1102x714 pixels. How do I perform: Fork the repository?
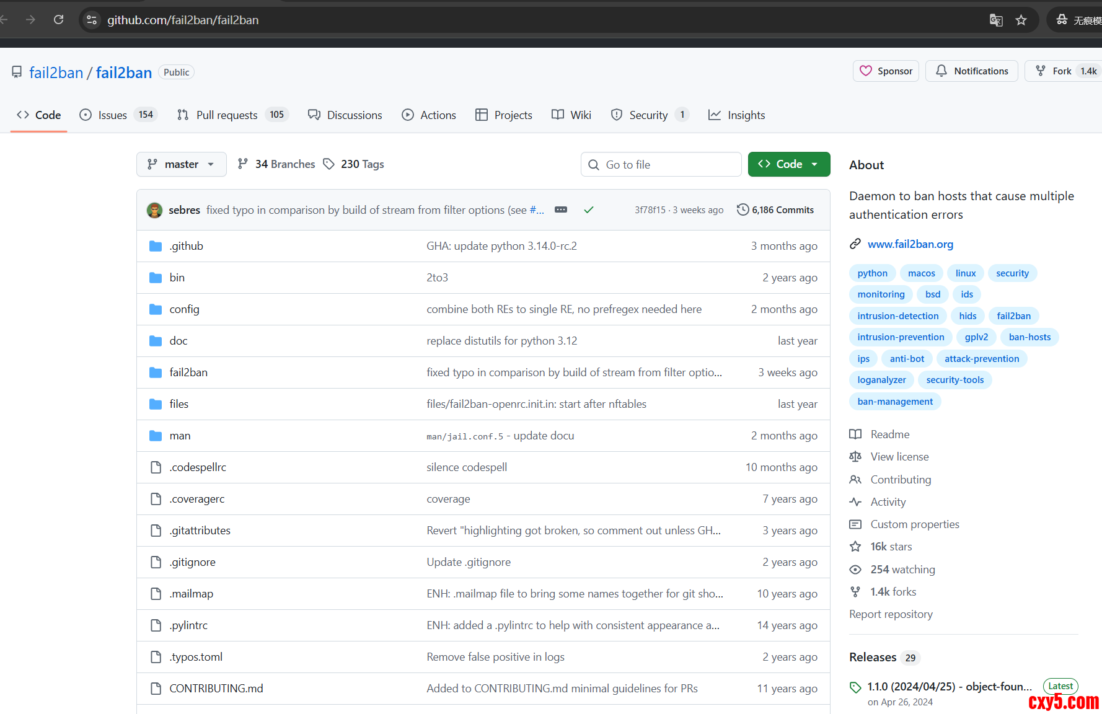(x=1054, y=71)
